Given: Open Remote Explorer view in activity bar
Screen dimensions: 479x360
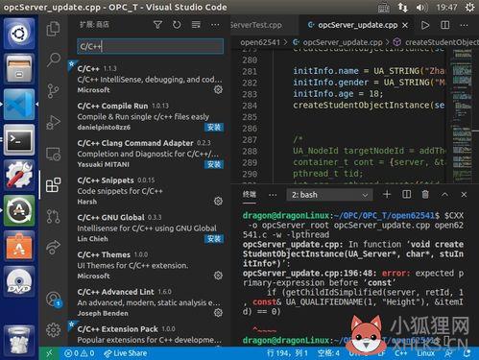Looking at the screenshot, I should click(53, 154).
